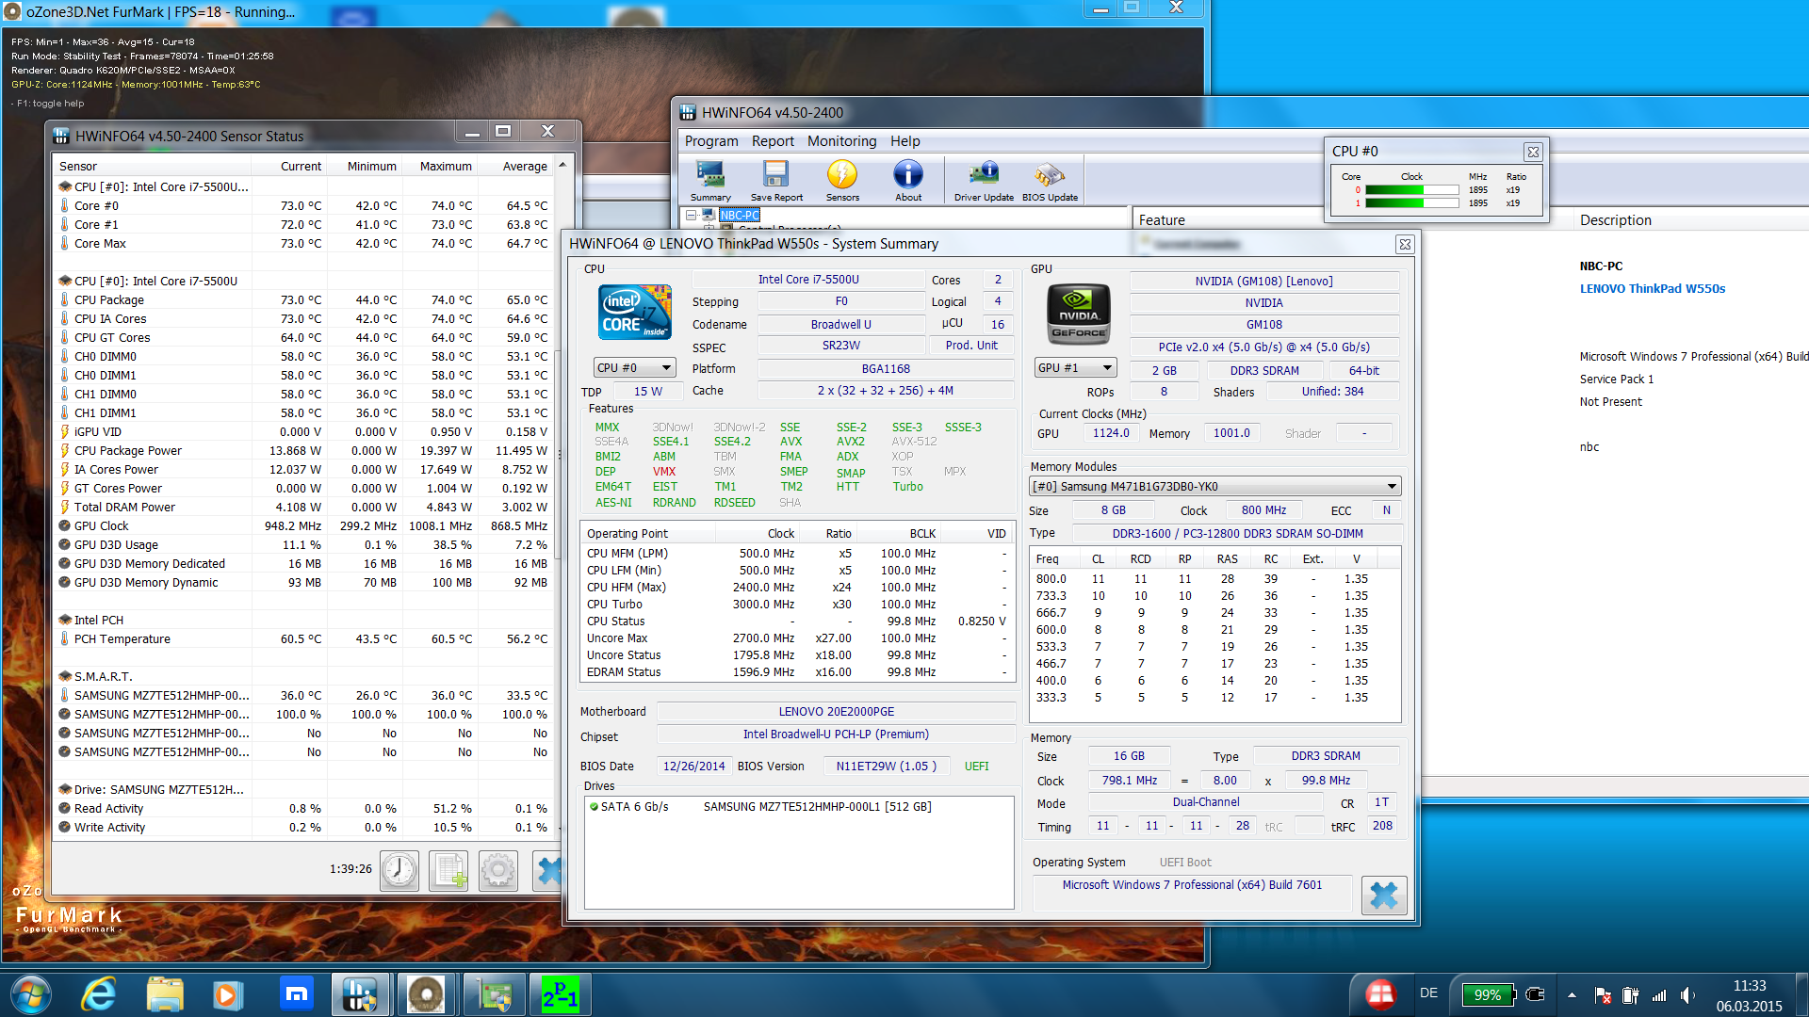Open Internet Explorer from the taskbar

pyautogui.click(x=99, y=994)
